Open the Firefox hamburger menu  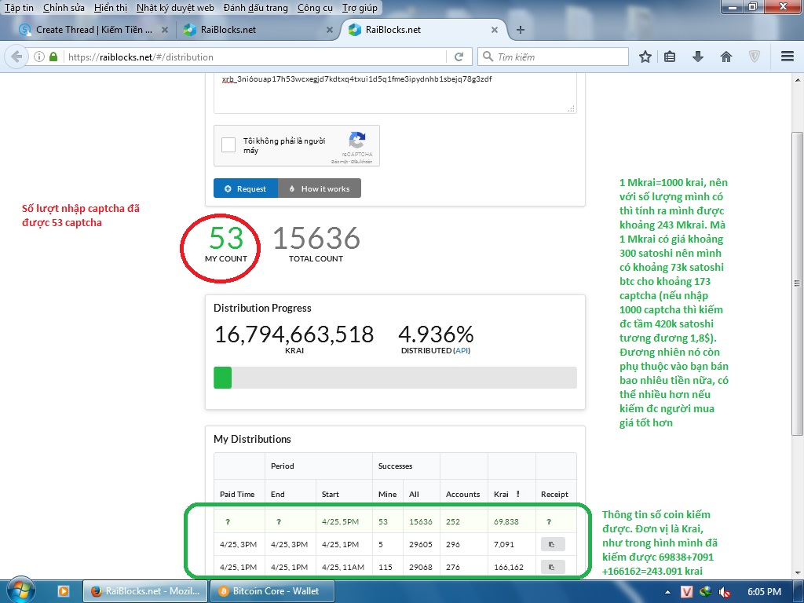coord(788,57)
